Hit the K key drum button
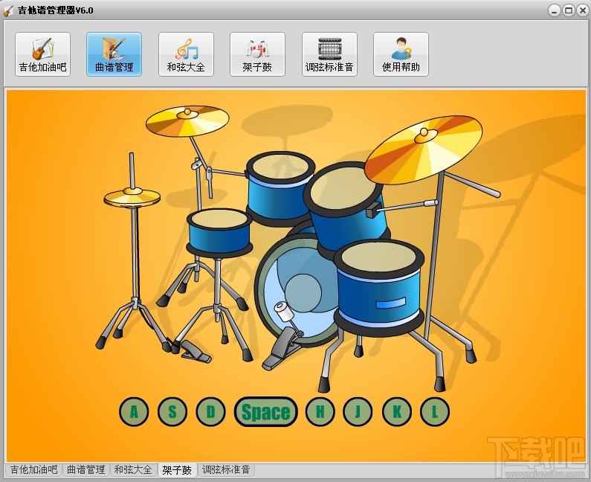 [397, 411]
